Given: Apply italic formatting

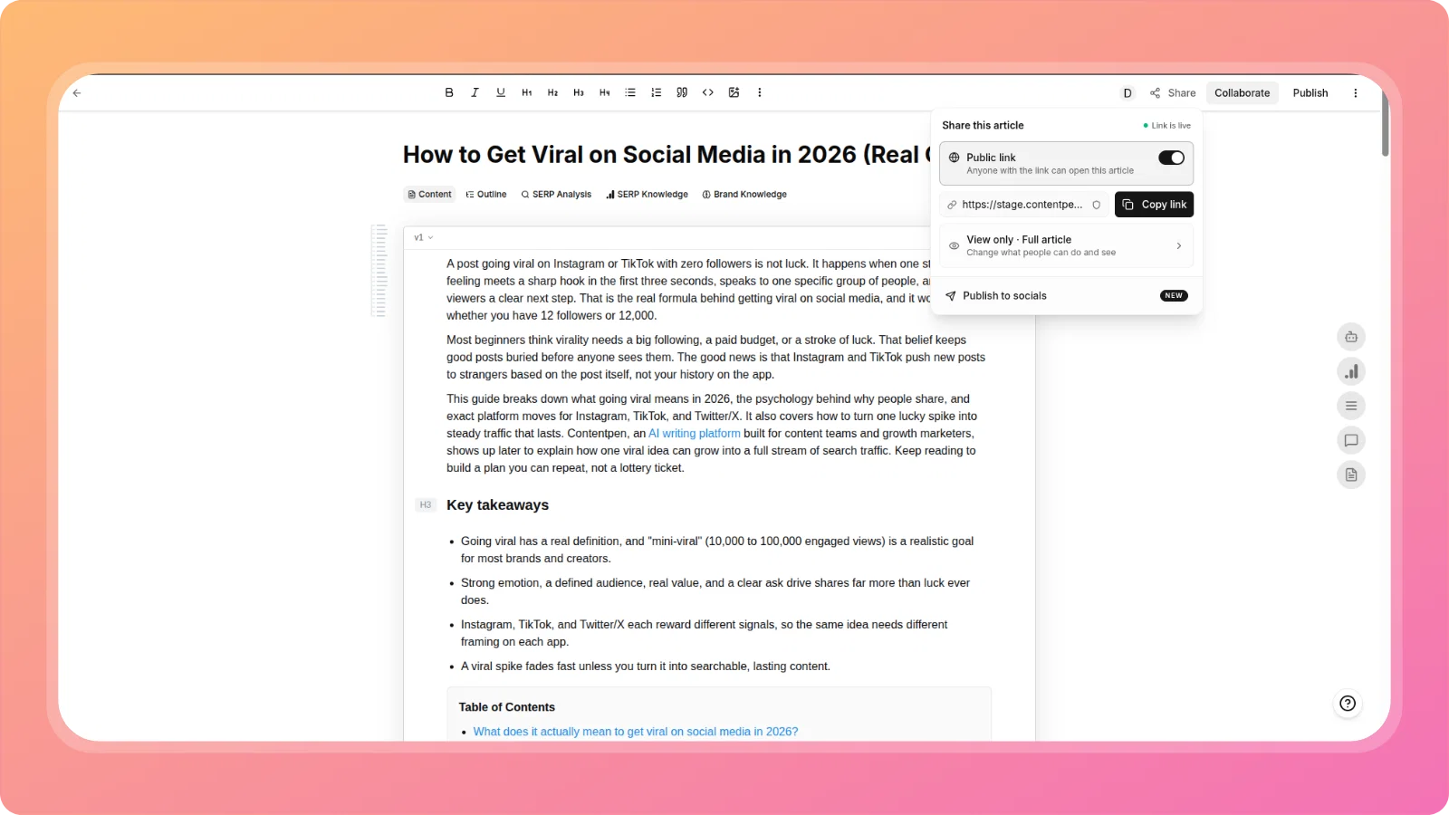Looking at the screenshot, I should [x=475, y=92].
